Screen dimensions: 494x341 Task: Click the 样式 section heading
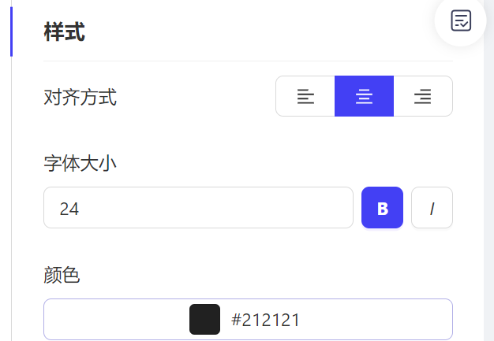tap(64, 32)
